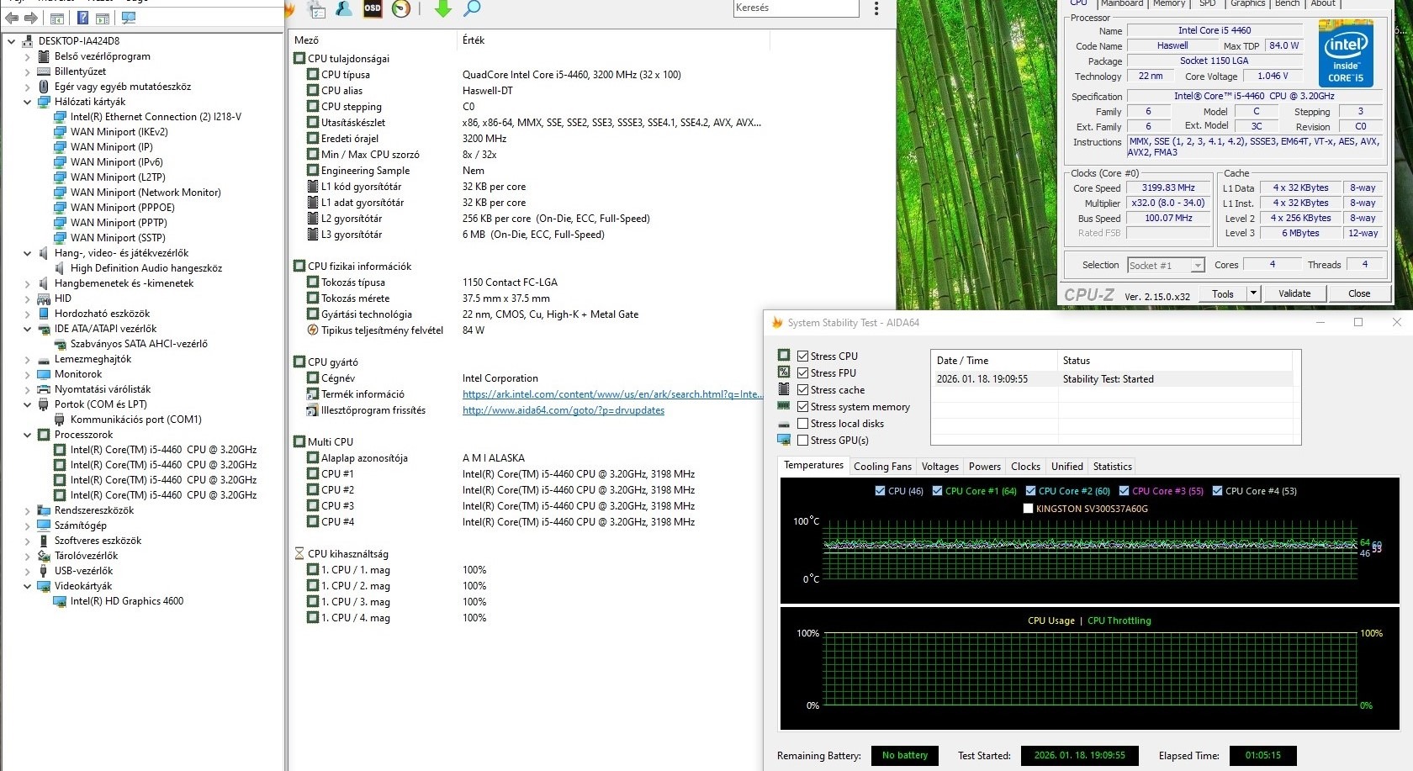The width and height of the screenshot is (1413, 771).
Task: Click the AIDA64 benchmark gauge icon
Action: [401, 8]
